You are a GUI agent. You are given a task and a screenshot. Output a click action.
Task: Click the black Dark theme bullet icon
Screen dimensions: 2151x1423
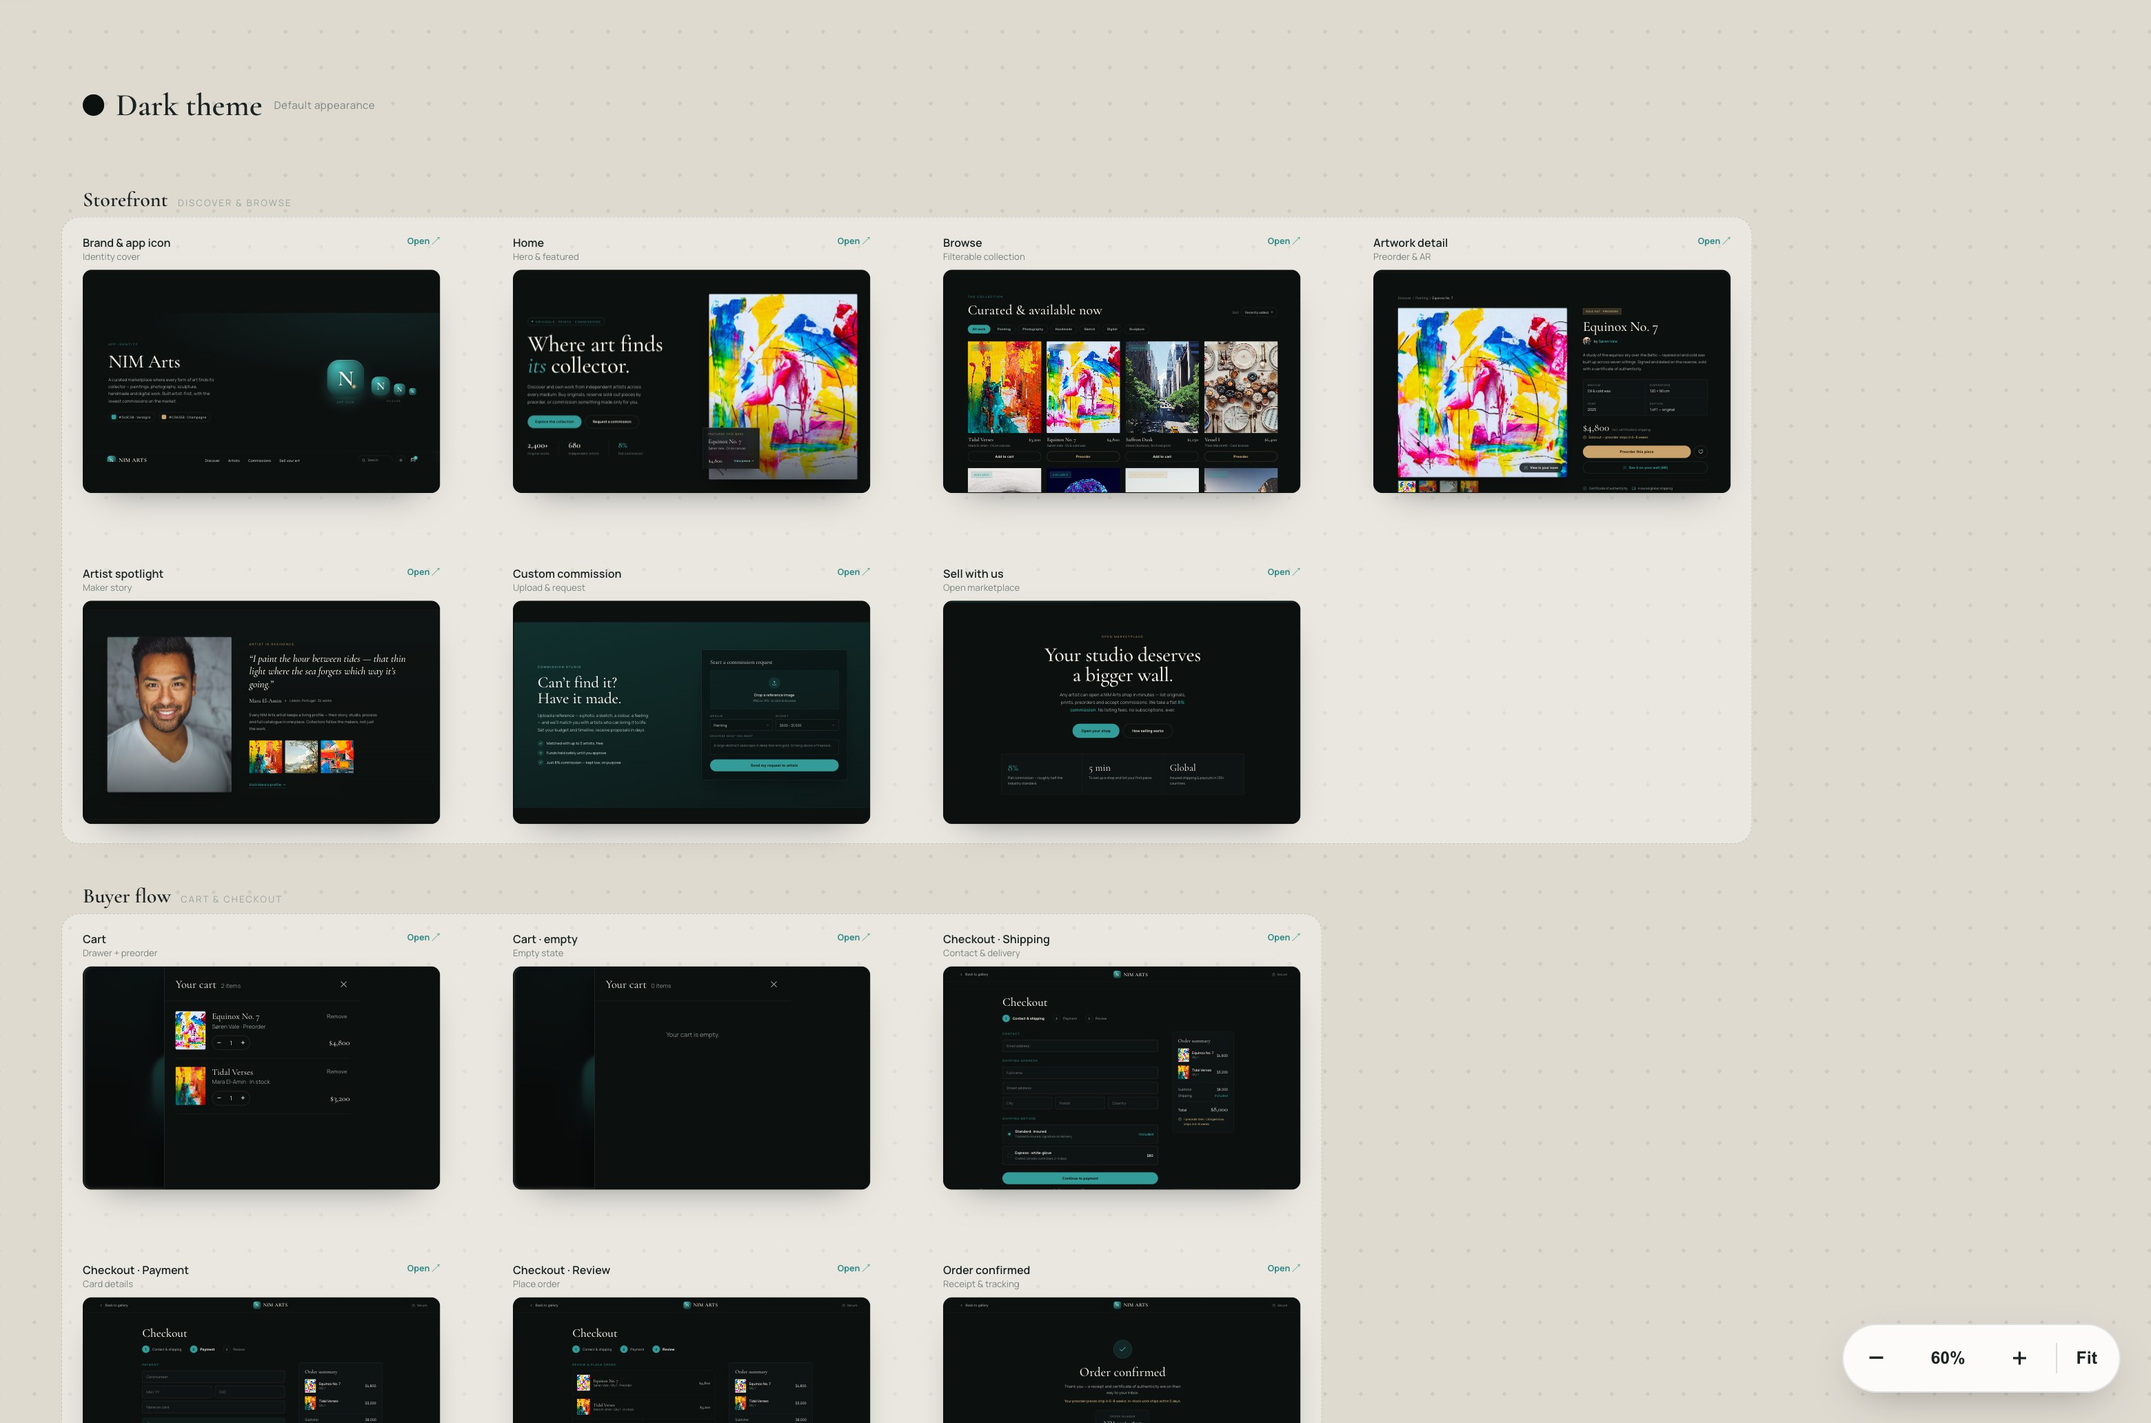tap(94, 105)
